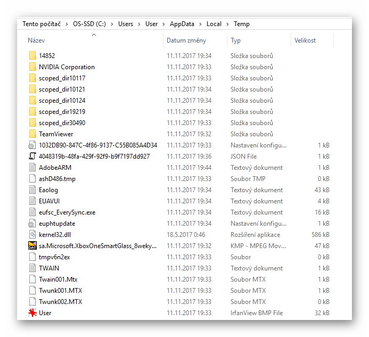Select folder icon of scoped_dir10117
The width and height of the screenshot is (369, 337).
coord(32,78)
